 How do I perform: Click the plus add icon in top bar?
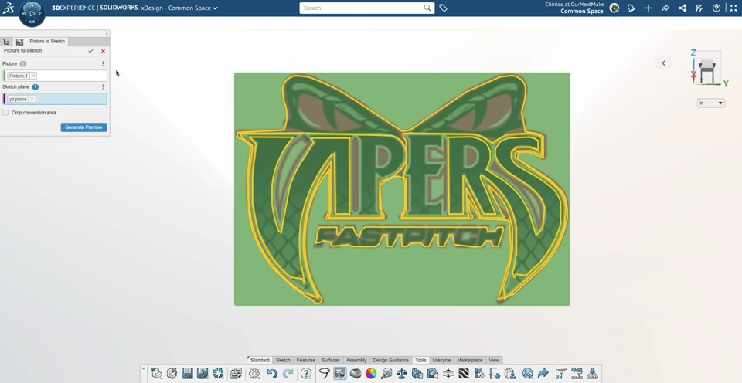tap(648, 8)
